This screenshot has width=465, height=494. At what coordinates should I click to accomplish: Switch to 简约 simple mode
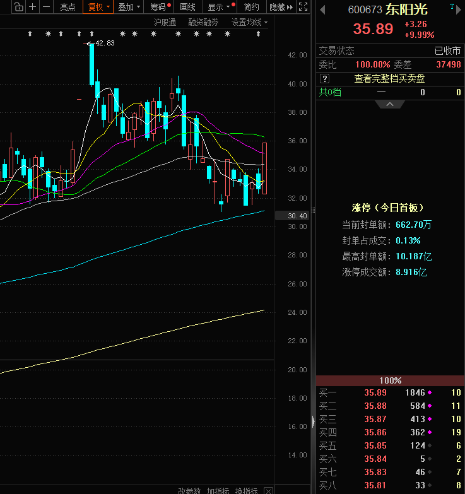[251, 7]
